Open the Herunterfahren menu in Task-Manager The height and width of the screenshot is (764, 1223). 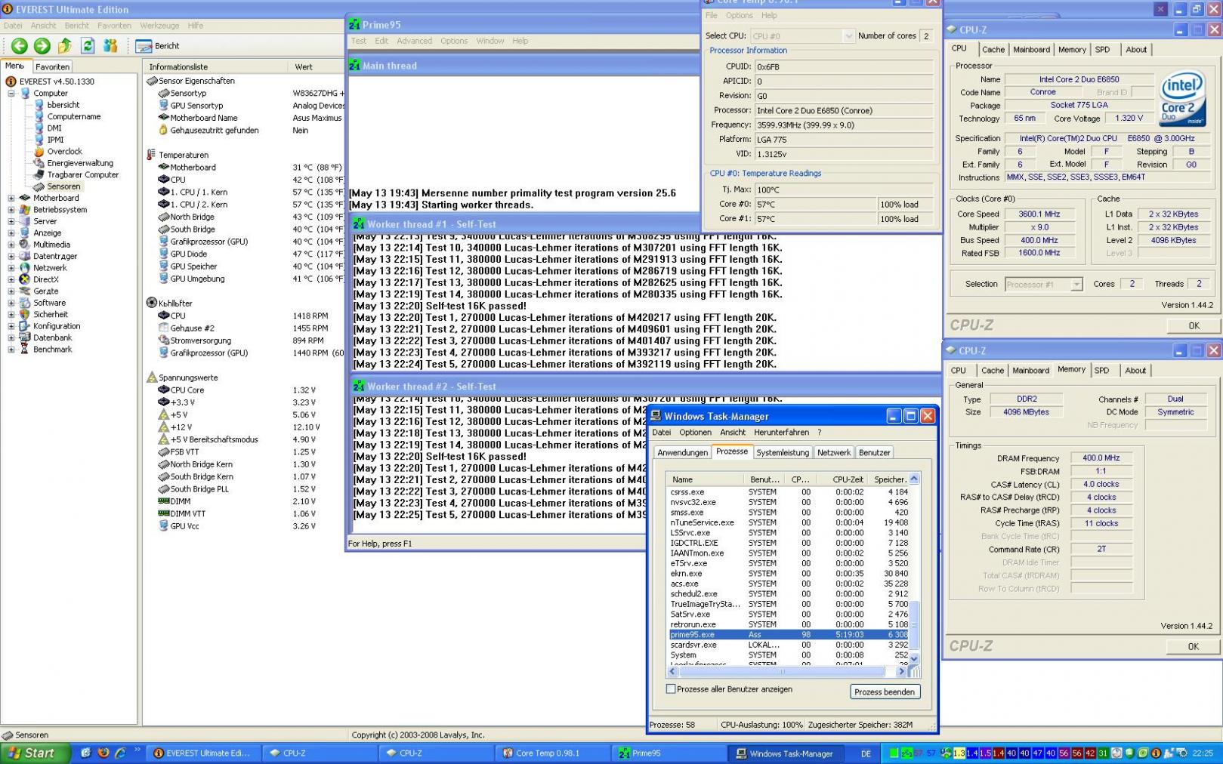pos(781,433)
